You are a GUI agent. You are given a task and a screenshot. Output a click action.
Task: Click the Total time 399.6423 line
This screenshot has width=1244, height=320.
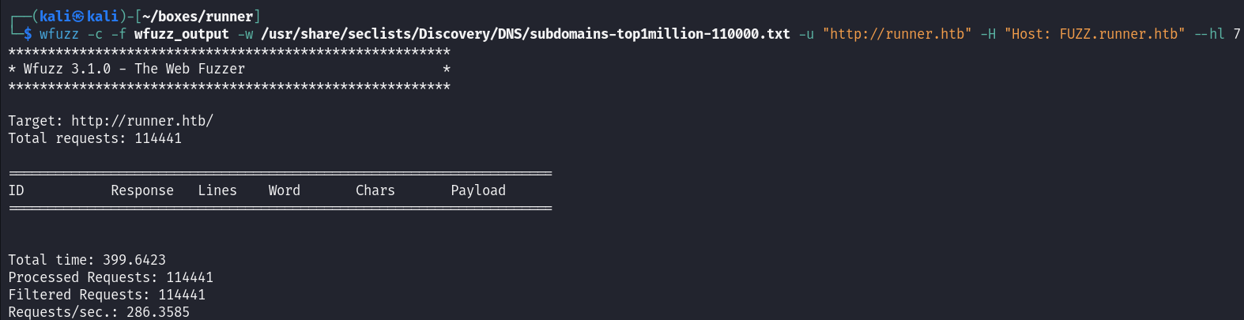[87, 260]
